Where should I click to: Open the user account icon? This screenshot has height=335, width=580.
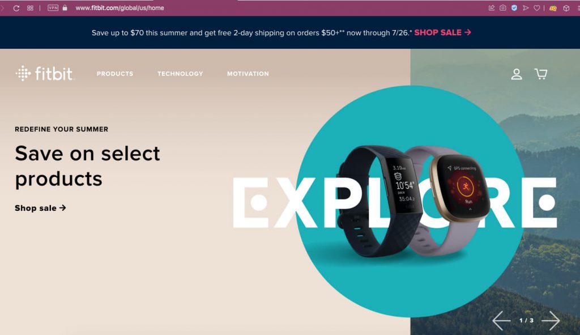tap(517, 74)
